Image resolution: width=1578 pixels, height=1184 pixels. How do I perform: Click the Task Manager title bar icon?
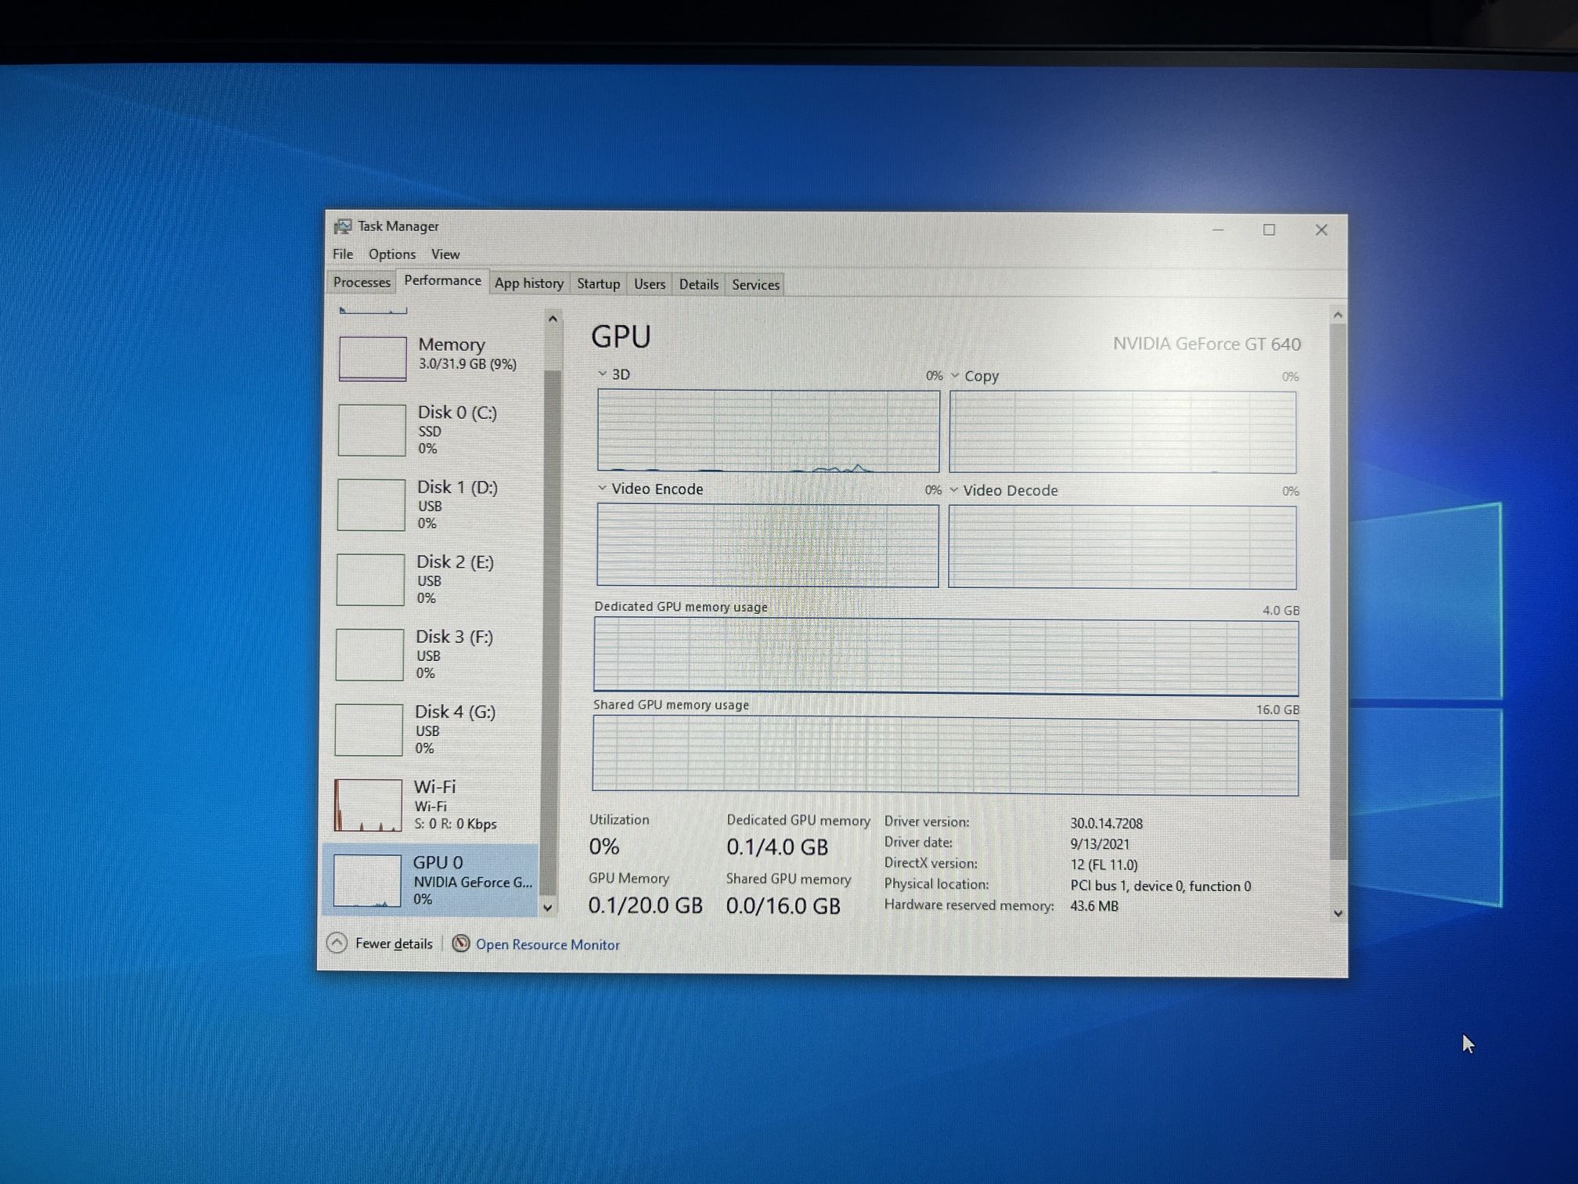pyautogui.click(x=342, y=226)
